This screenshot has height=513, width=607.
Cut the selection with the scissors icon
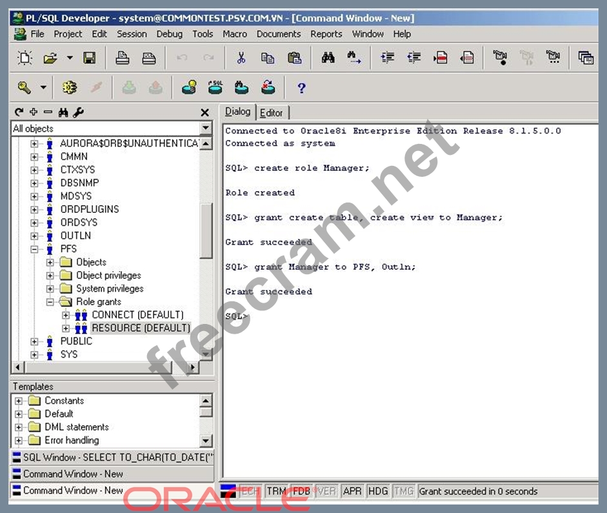click(x=241, y=57)
